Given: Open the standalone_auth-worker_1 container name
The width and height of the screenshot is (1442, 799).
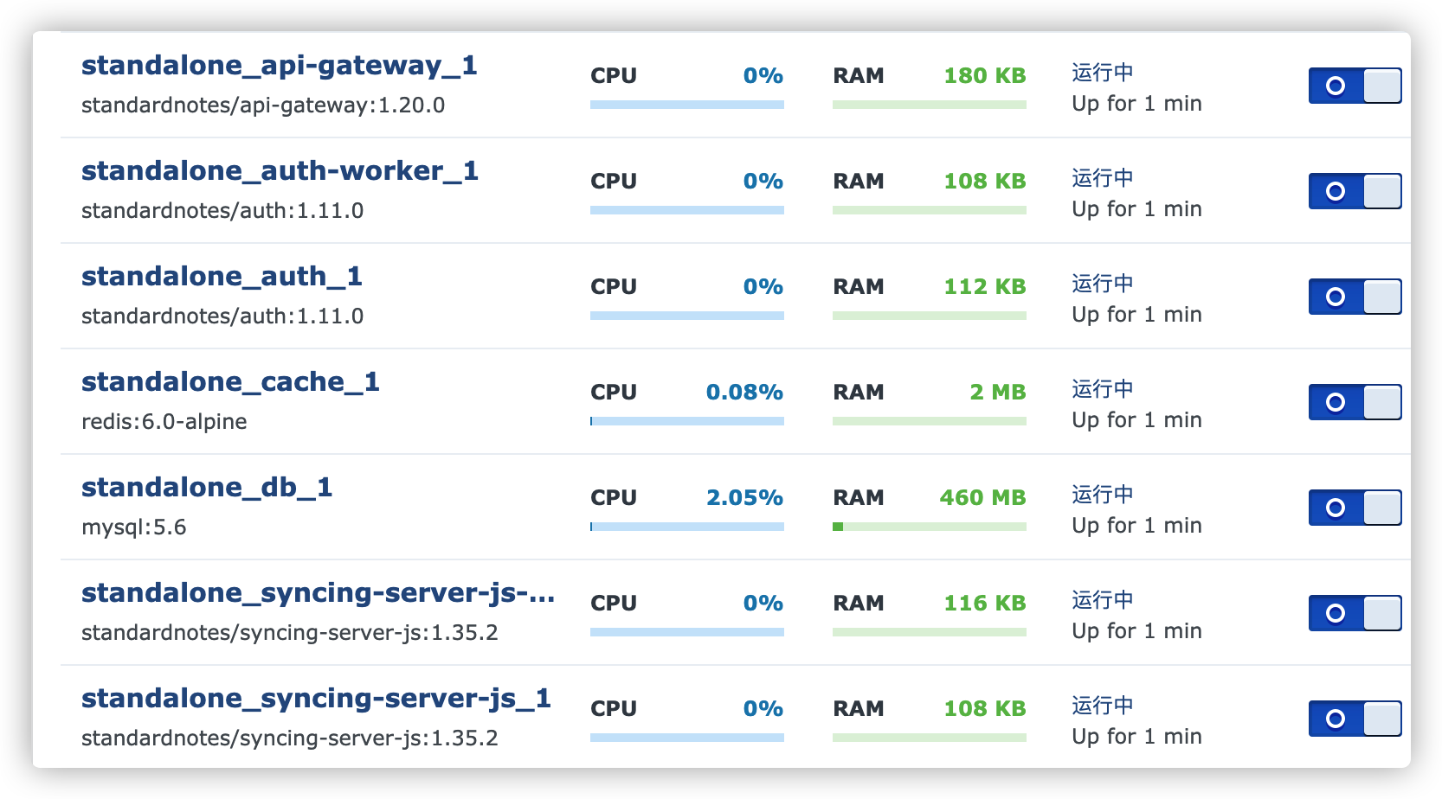Looking at the screenshot, I should (280, 171).
